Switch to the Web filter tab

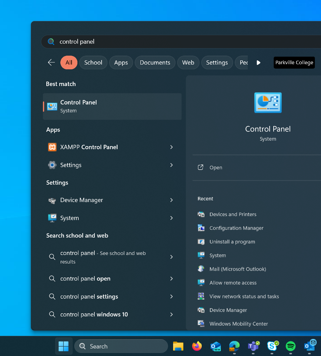(188, 62)
